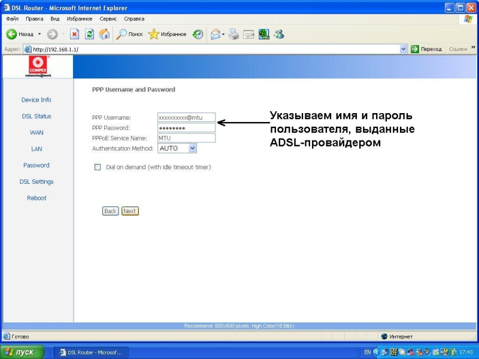Expand the Authentication Method dropdown
This screenshot has height=359, width=479.
pyautogui.click(x=192, y=148)
